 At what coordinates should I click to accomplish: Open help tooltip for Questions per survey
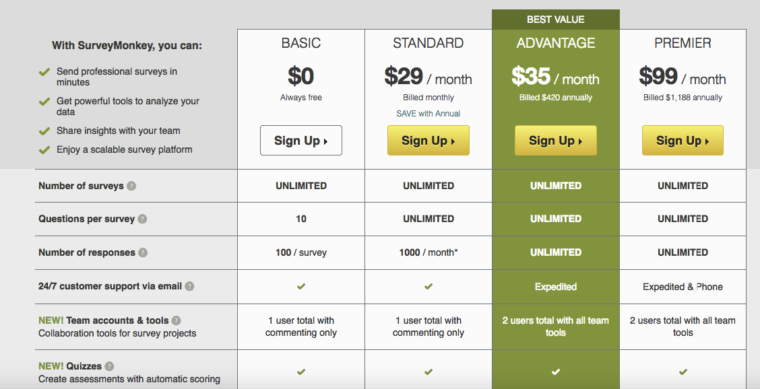pyautogui.click(x=142, y=219)
